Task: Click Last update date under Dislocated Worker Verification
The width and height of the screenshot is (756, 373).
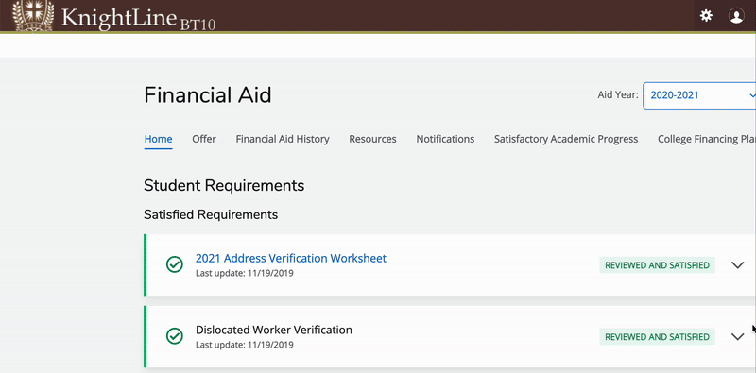Action: [x=245, y=345]
